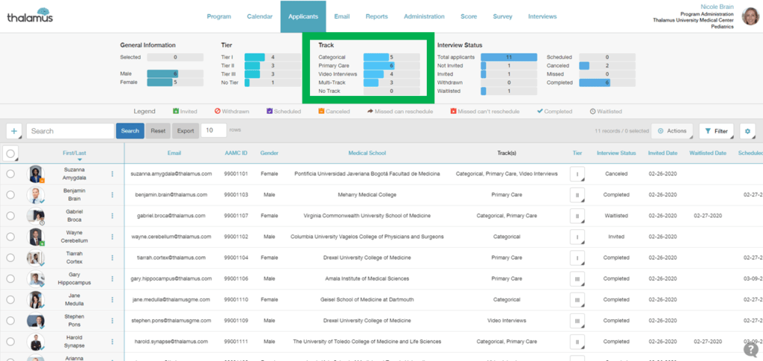
Task: Switch to the Calendar tab
Action: (x=259, y=16)
